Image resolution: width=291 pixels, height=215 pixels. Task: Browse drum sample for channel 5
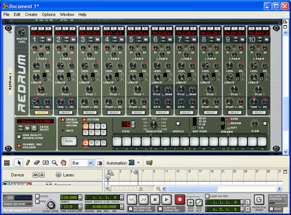click(x=146, y=40)
